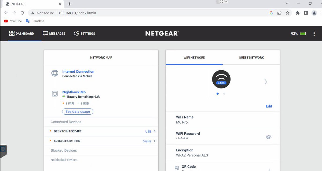Click the masked WiFi Password value
Screen dimensions: 322x171
pyautogui.click(x=182, y=139)
